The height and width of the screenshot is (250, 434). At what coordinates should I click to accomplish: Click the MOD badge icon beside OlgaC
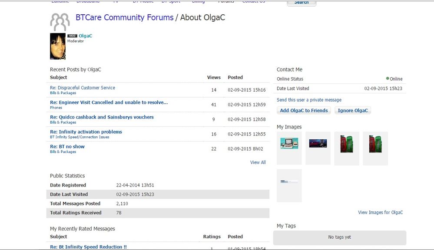pos(72,36)
